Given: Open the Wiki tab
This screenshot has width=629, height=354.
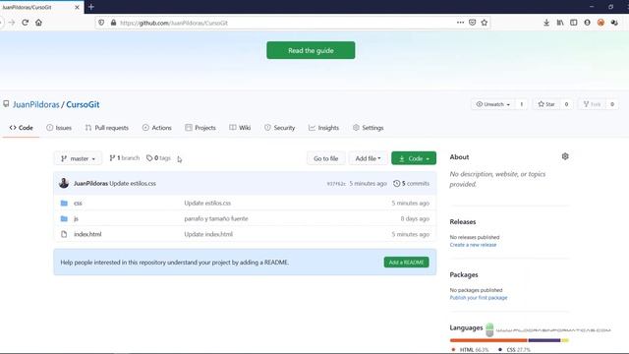Looking at the screenshot, I should [240, 128].
